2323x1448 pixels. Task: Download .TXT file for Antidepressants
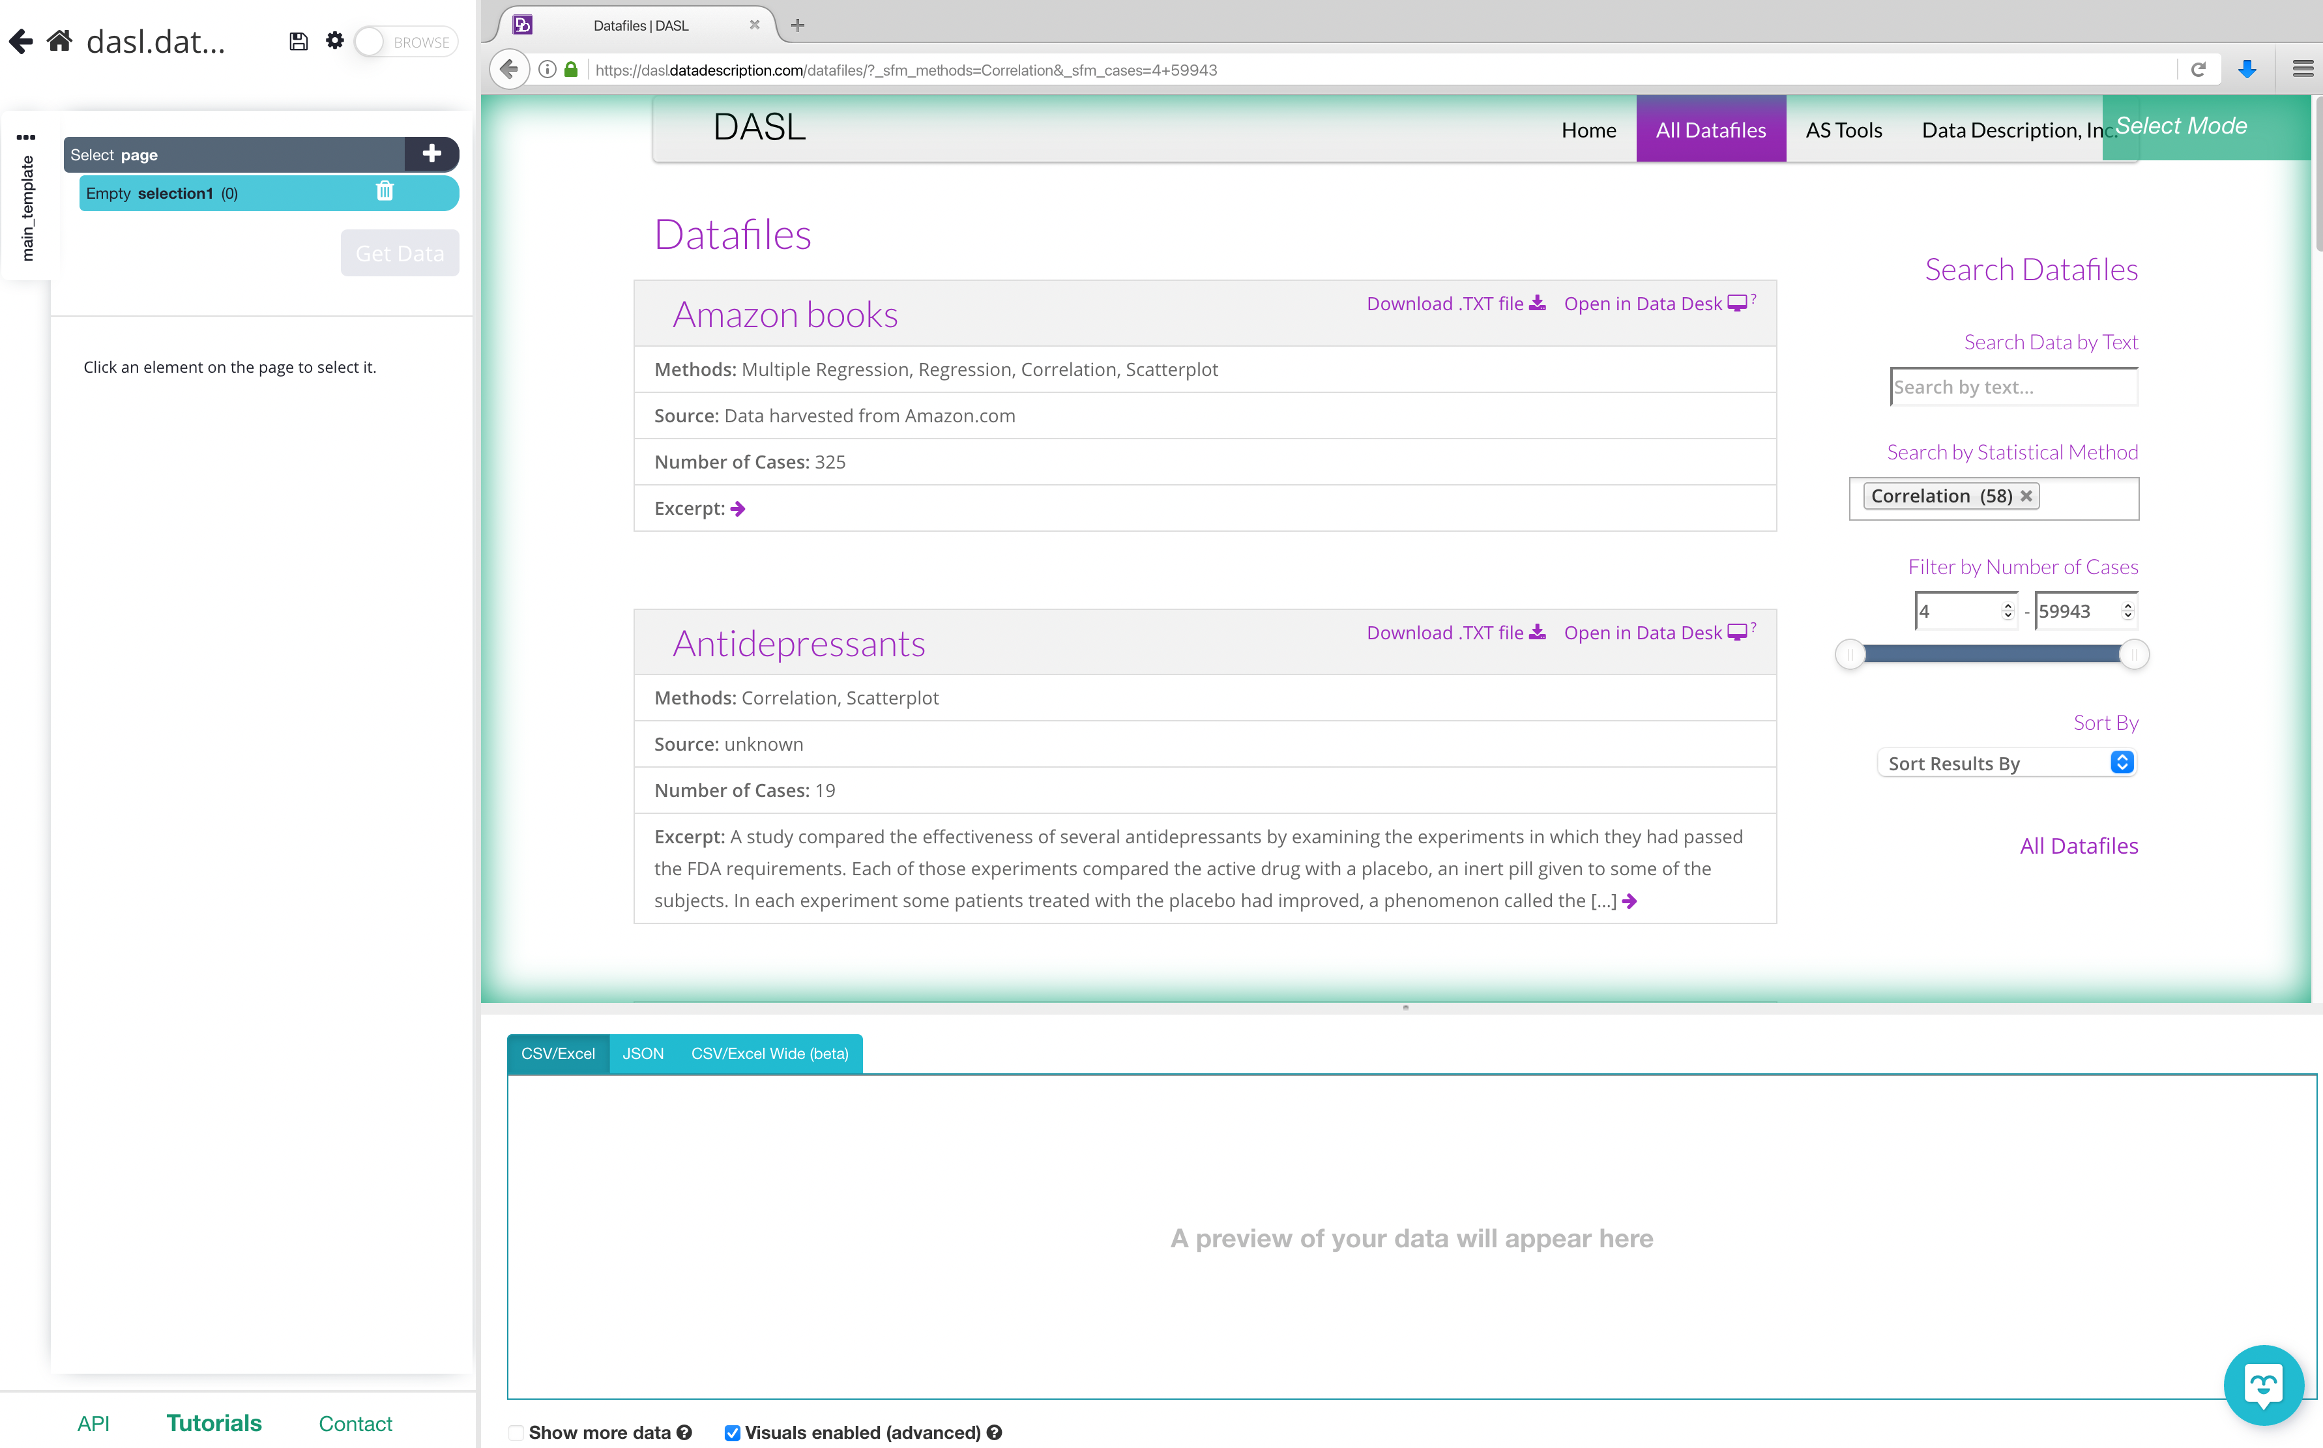point(1456,632)
